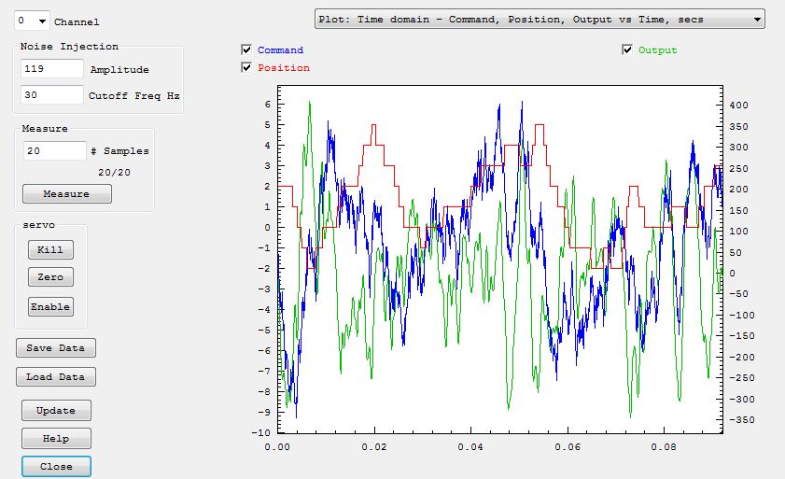Click the Load Data button
The width and height of the screenshot is (785, 479).
55,377
